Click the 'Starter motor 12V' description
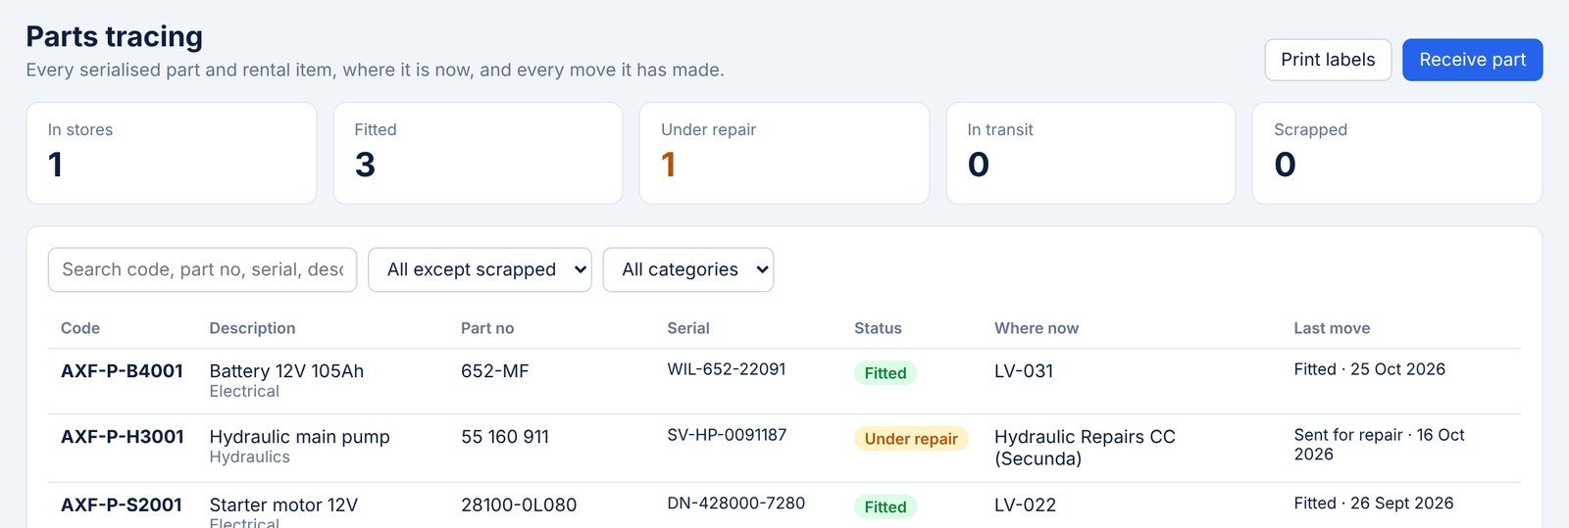 pos(283,505)
